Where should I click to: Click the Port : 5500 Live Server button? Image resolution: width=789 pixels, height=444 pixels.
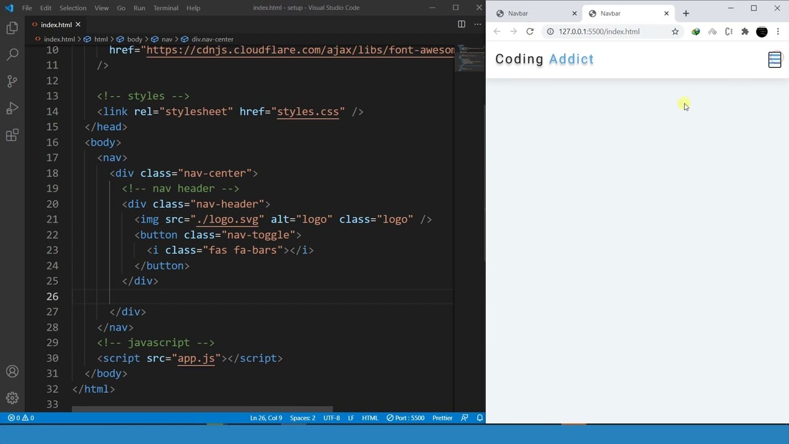(x=406, y=417)
